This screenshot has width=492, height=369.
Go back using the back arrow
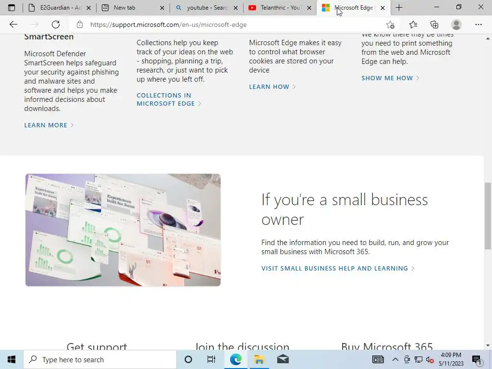pos(13,25)
